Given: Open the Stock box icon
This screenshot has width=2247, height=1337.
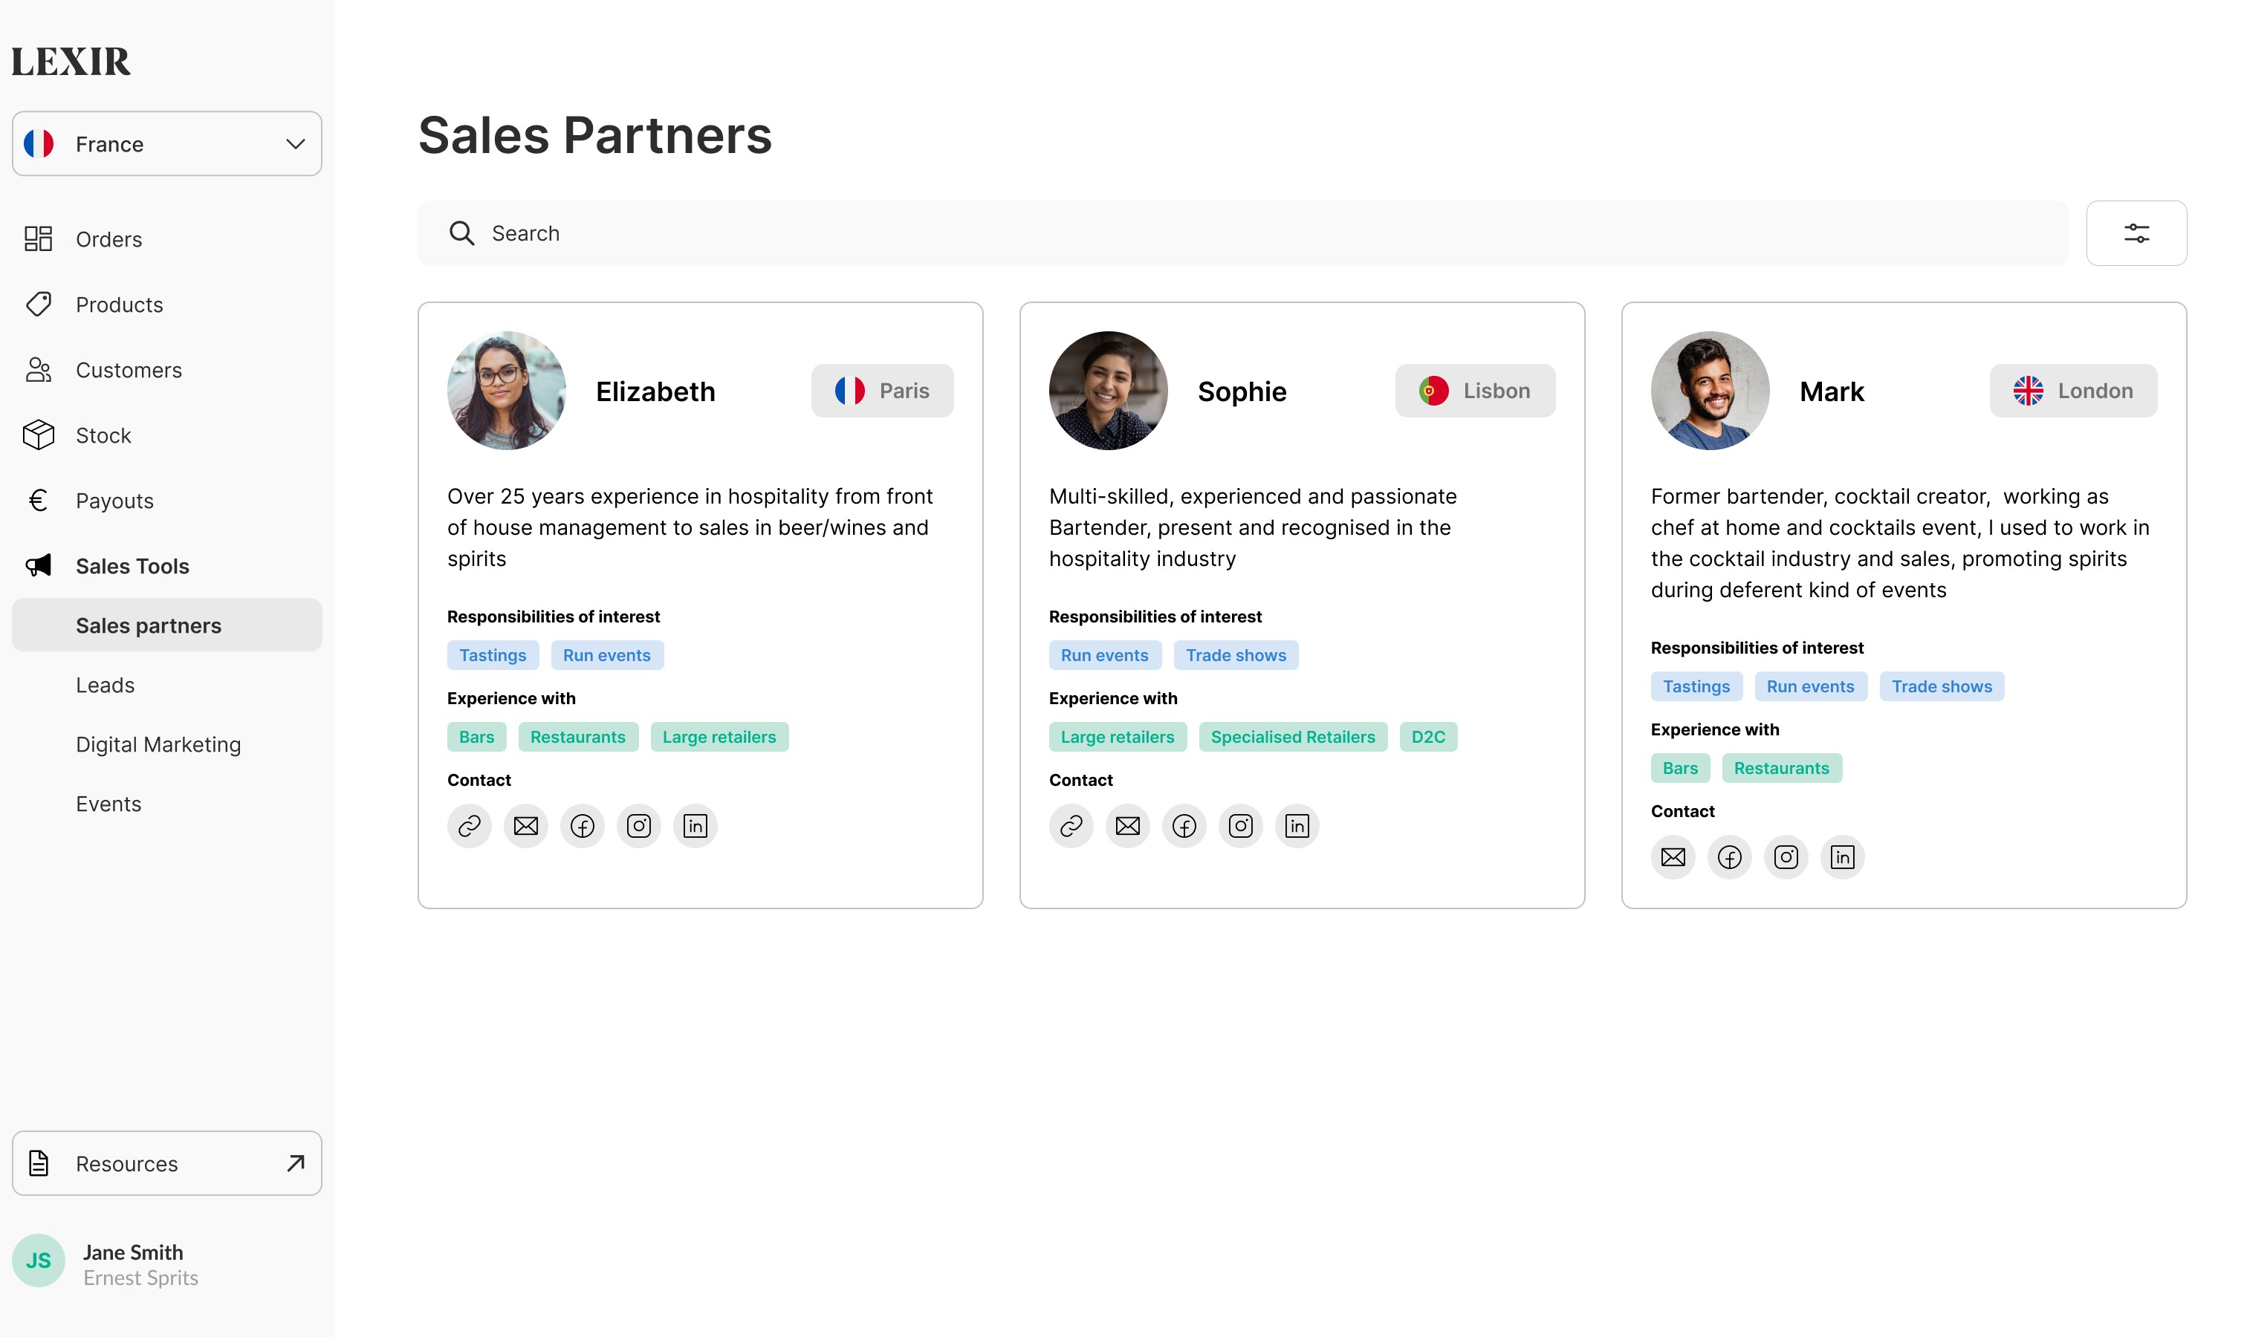Looking at the screenshot, I should (38, 435).
